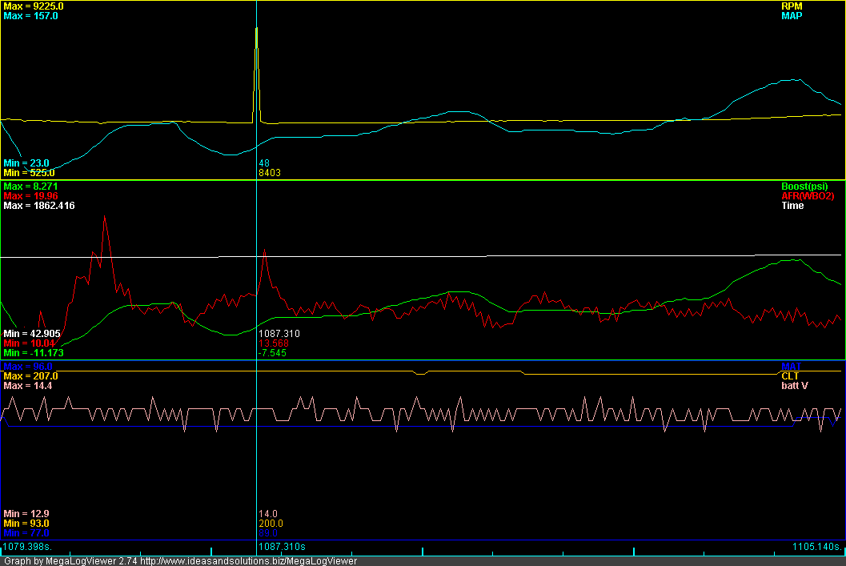
Task: Click the cursor RPM value 8403
Action: (x=270, y=172)
